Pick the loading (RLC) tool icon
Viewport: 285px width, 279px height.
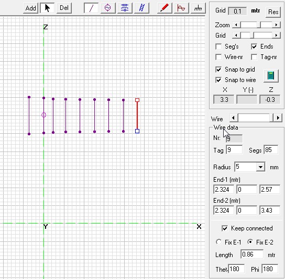coord(125,8)
